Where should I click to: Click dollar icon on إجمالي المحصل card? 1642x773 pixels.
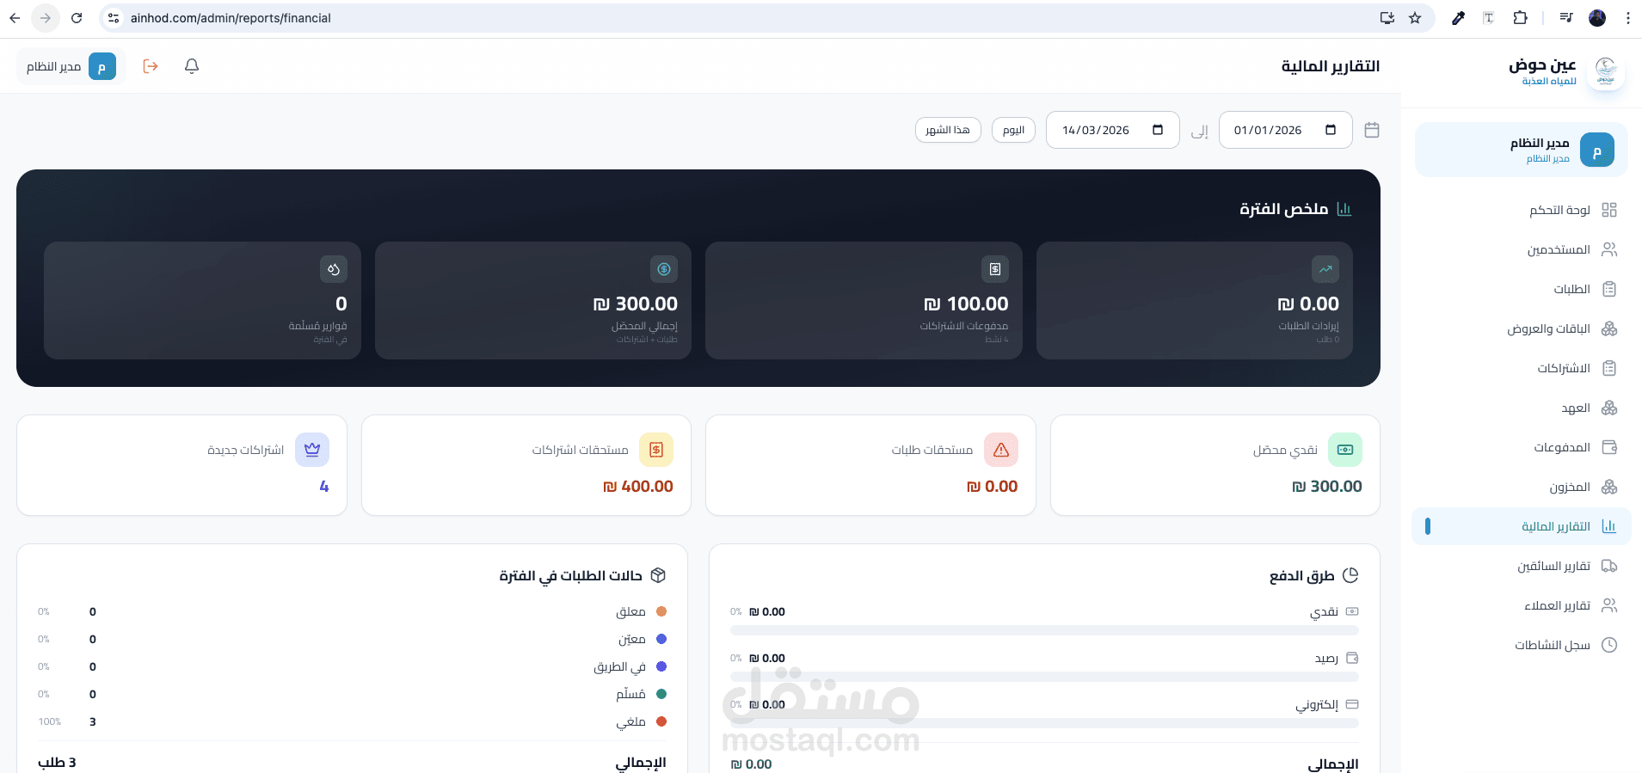(664, 269)
